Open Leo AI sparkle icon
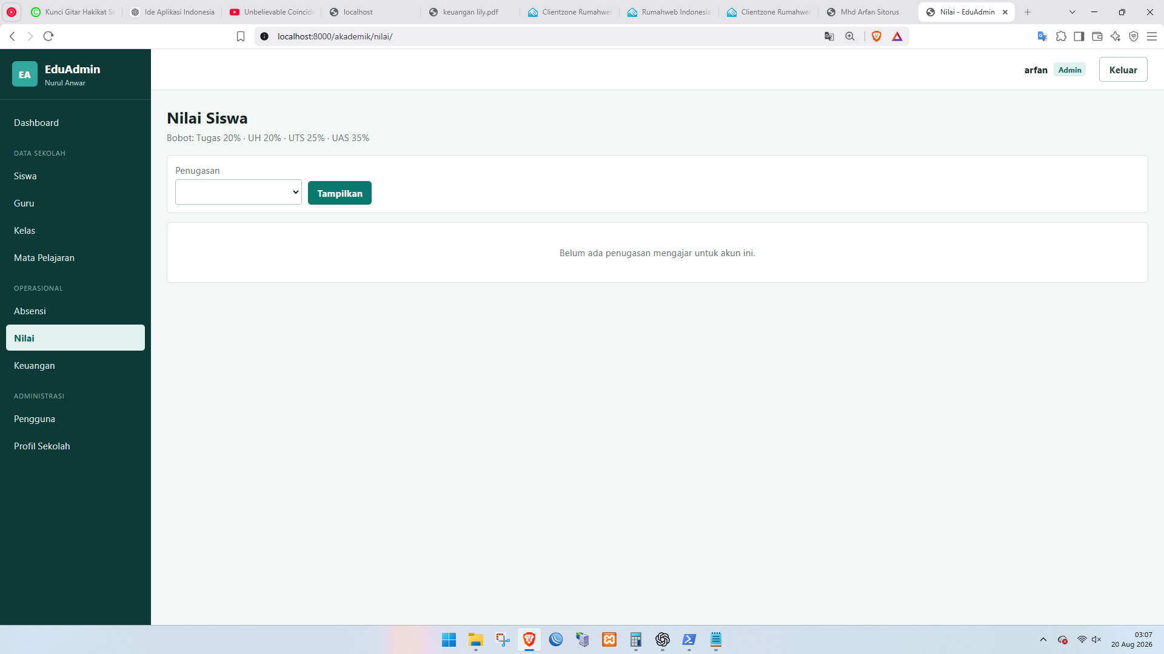 point(1115,36)
